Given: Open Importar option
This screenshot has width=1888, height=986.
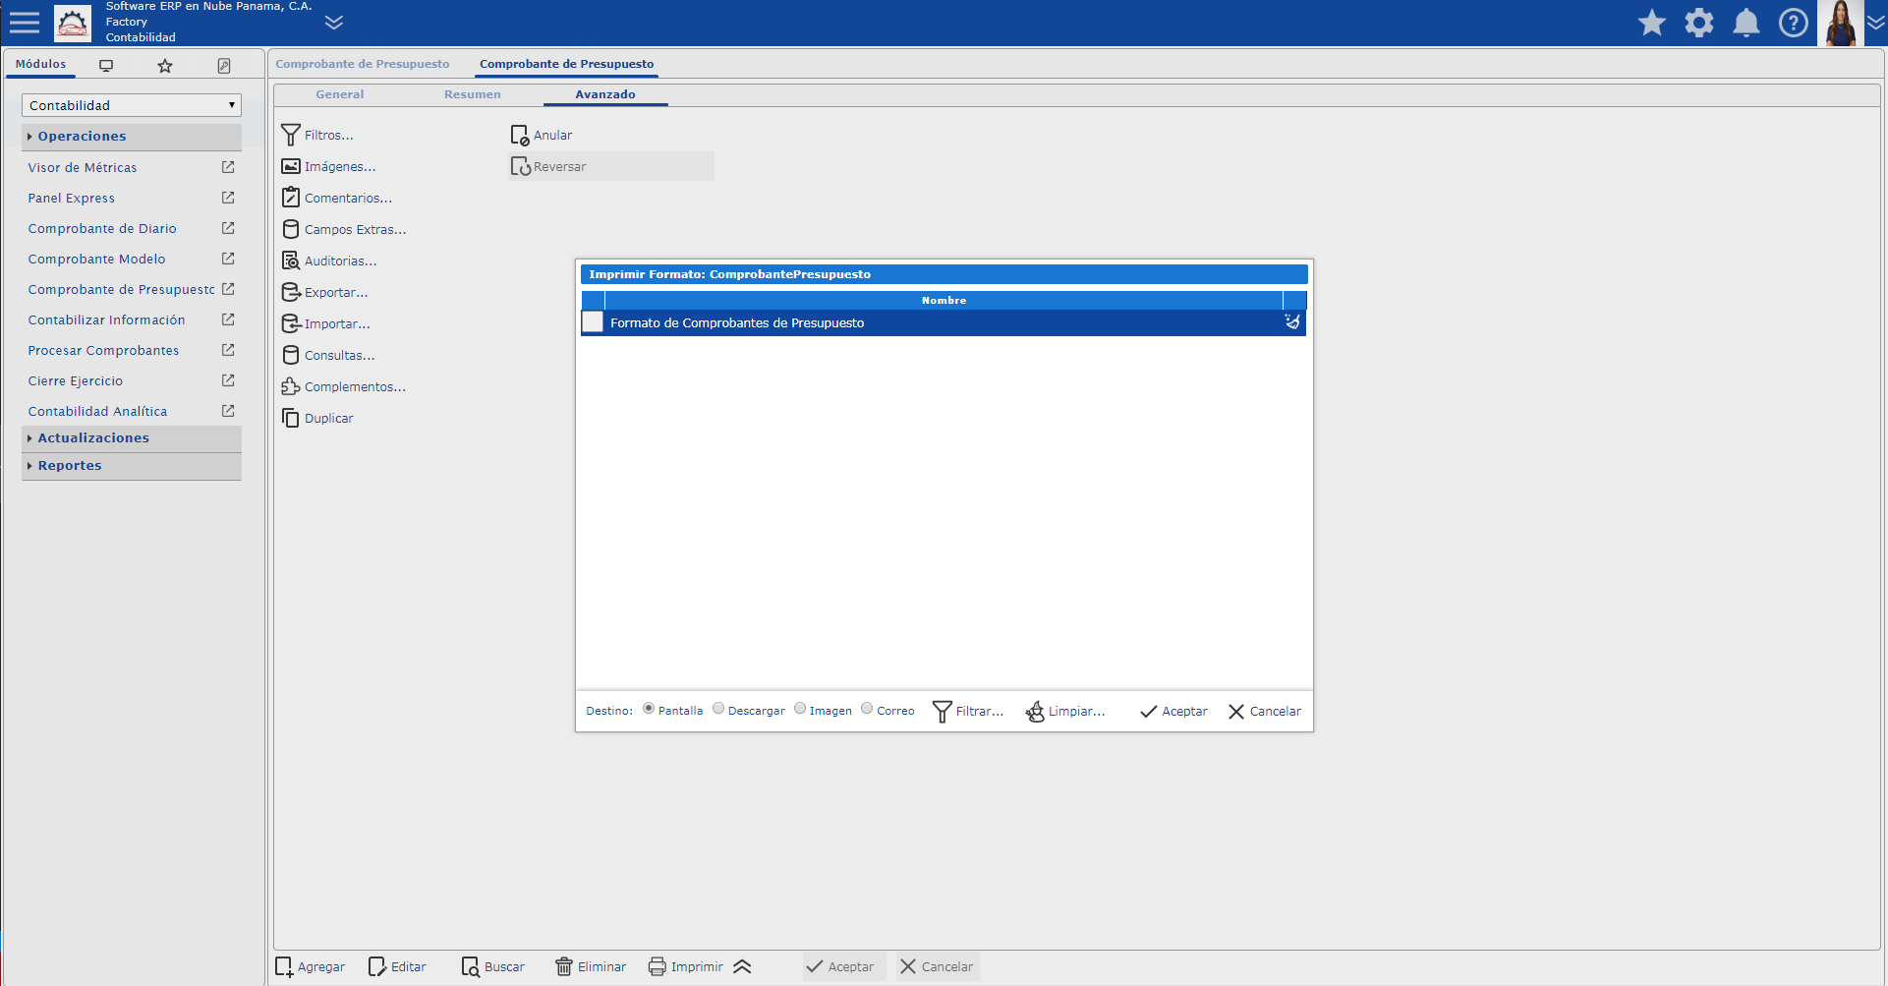Looking at the screenshot, I should [325, 324].
